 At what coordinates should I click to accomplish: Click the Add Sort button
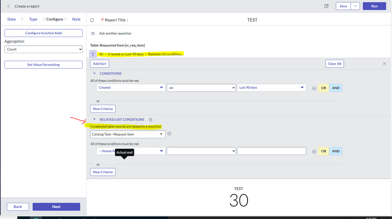tap(99, 64)
